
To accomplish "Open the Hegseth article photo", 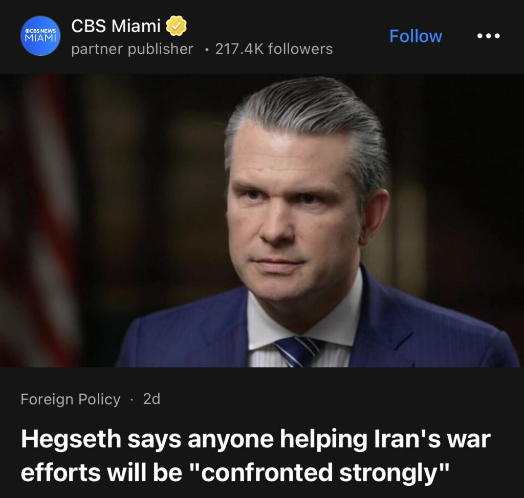I will click(262, 220).
